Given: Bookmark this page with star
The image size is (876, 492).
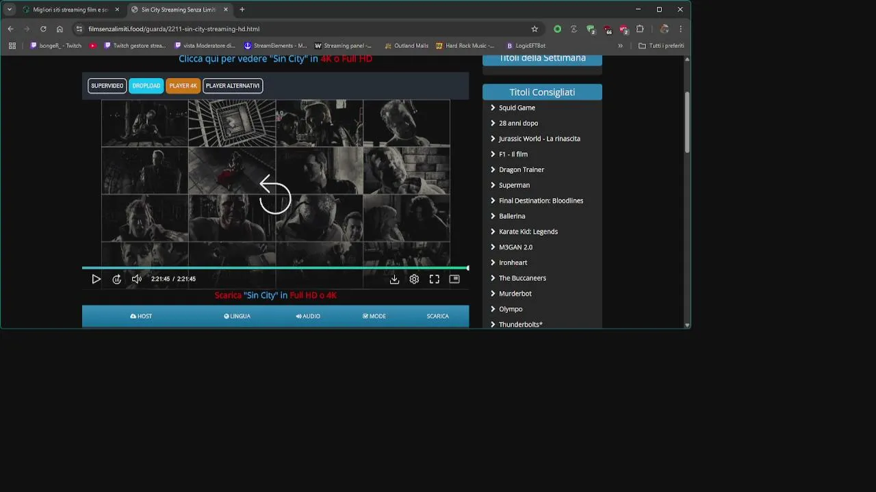Looking at the screenshot, I should [x=534, y=29].
